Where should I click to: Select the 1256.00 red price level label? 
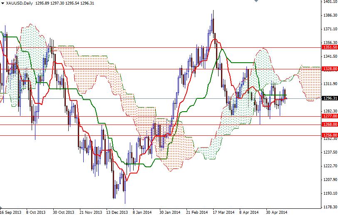click(x=330, y=135)
